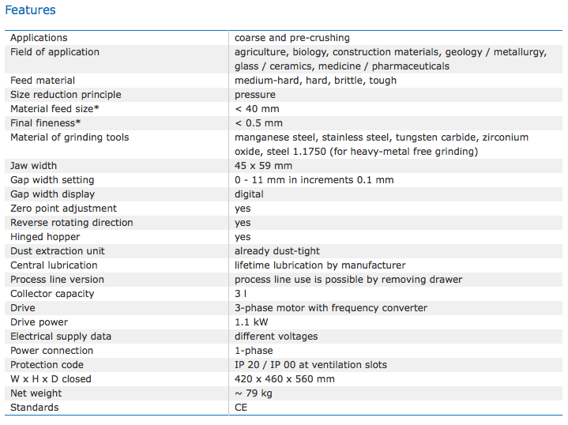Select the '~ 79 kg' net weight value
The width and height of the screenshot is (568, 425).
254,393
